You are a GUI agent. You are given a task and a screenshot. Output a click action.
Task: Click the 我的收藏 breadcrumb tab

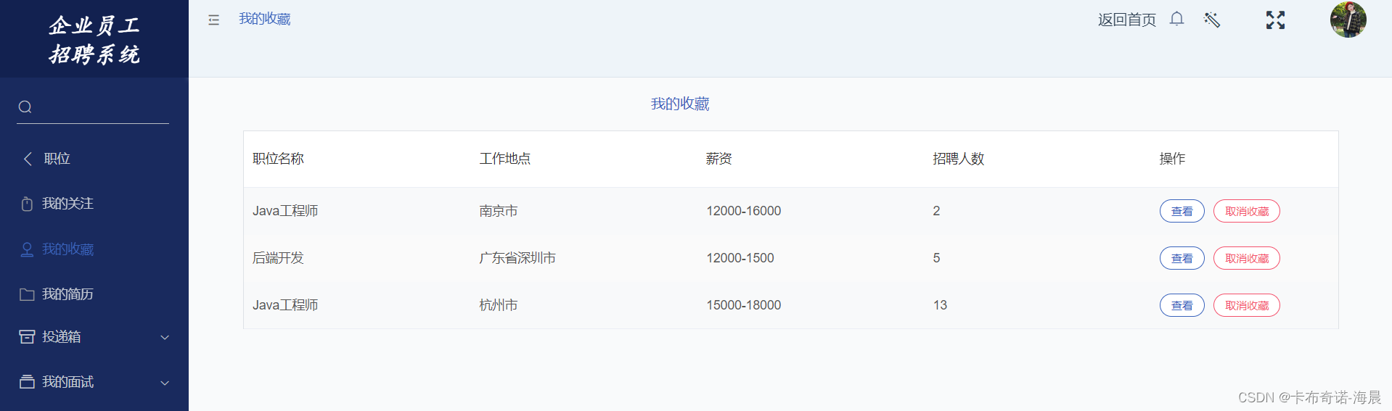tap(265, 19)
